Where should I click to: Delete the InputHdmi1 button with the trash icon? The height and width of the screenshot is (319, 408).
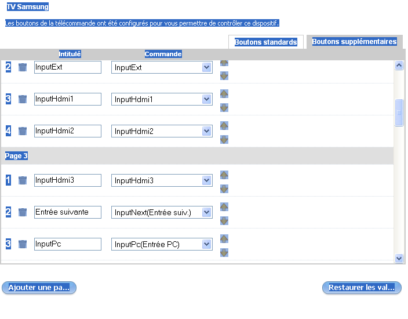(x=23, y=99)
